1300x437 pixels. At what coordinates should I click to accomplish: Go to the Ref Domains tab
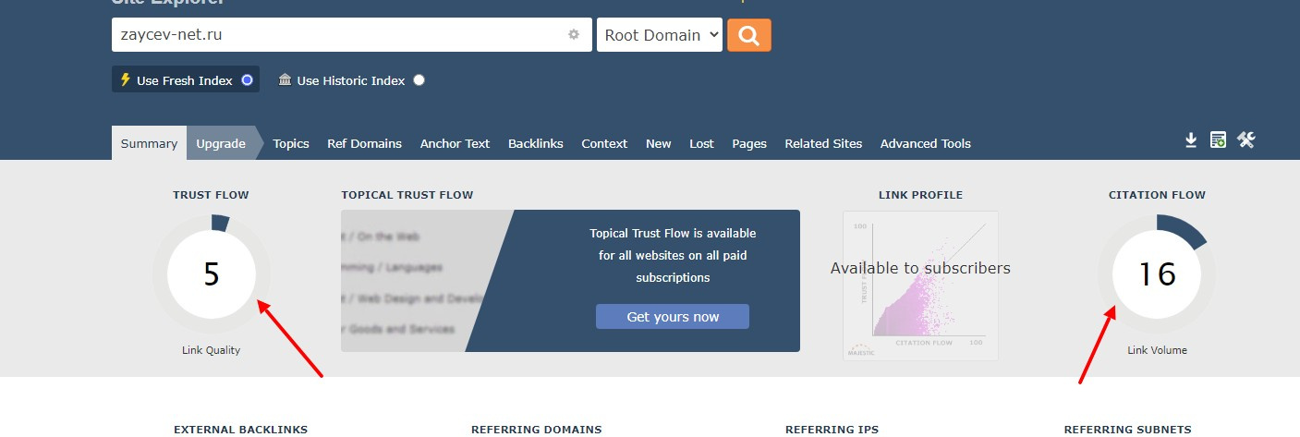(364, 143)
